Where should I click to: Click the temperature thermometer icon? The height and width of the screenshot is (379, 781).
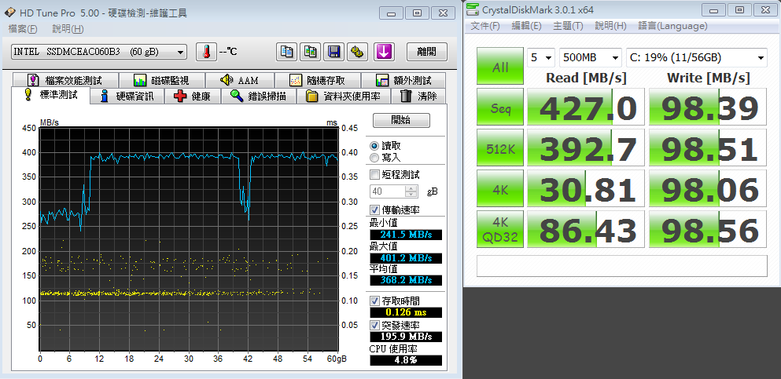206,52
